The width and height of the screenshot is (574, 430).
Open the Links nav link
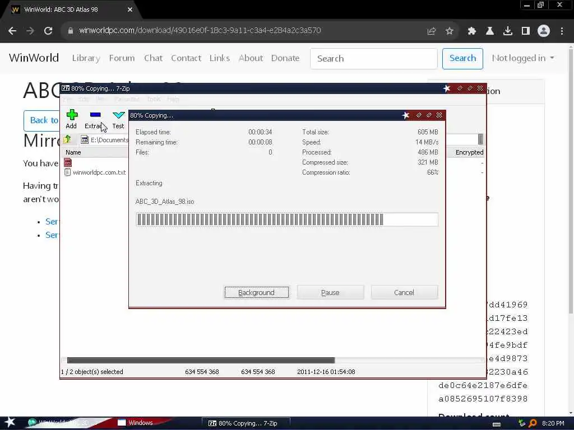[x=220, y=58]
